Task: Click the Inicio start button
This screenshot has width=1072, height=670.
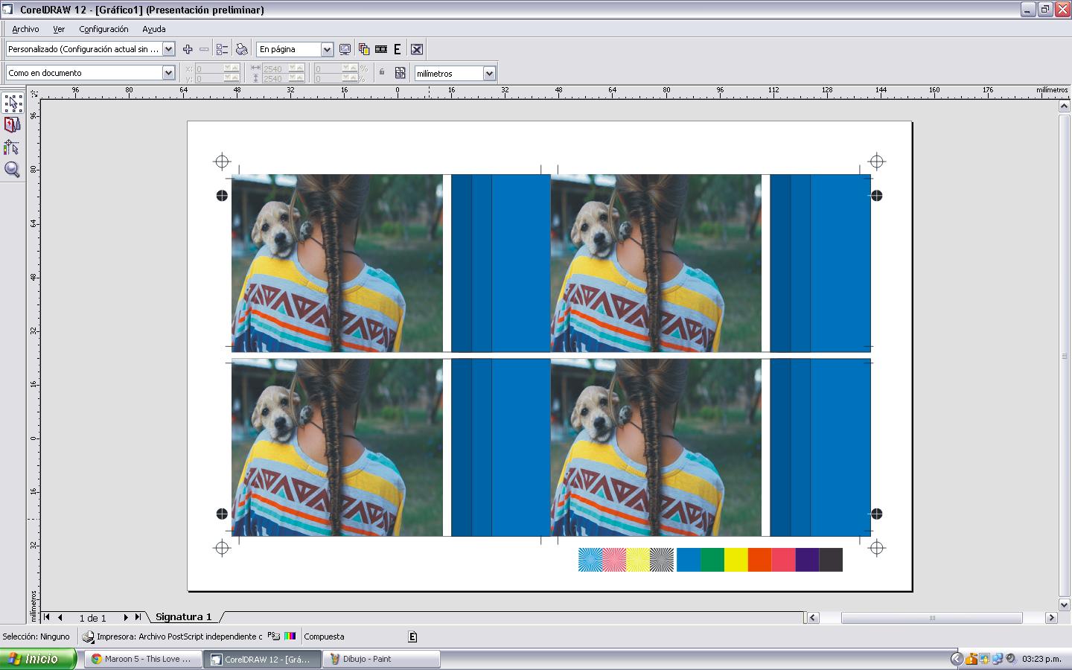Action: 38,659
